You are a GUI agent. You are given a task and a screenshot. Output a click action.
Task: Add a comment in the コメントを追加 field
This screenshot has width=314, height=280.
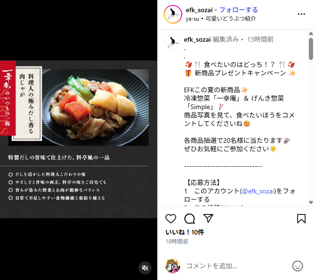tap(236, 266)
